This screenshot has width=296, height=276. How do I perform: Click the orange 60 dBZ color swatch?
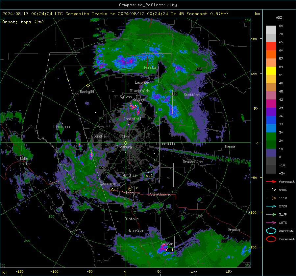point(271,54)
